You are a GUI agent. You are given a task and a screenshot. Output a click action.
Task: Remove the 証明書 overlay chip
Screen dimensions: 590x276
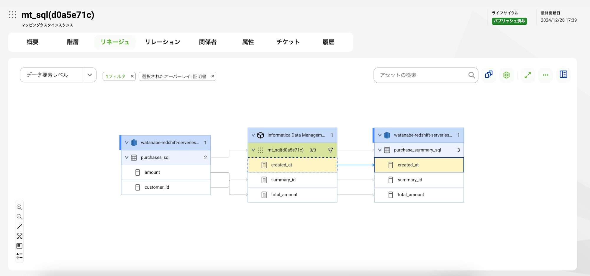[x=213, y=76]
